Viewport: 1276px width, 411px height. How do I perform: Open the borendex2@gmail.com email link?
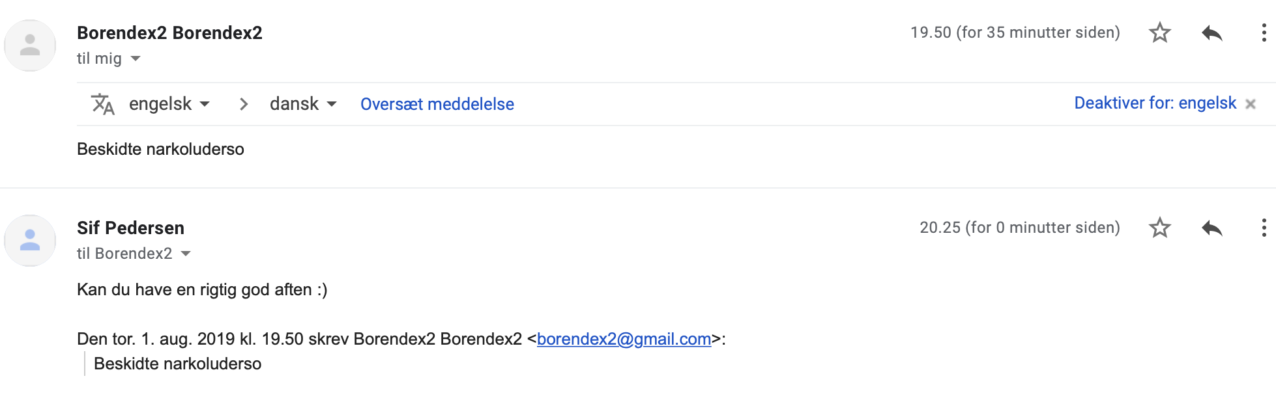coord(624,339)
